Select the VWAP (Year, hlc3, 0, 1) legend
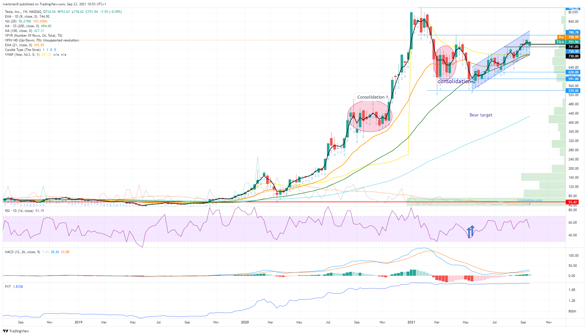The width and height of the screenshot is (587, 336). click(x=36, y=55)
